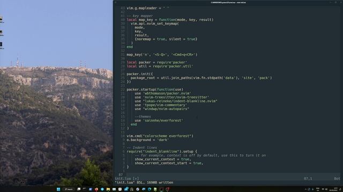The height and width of the screenshot is (192, 343).
Task: Click the 'local map_key = function' line
Action: click(x=170, y=20)
